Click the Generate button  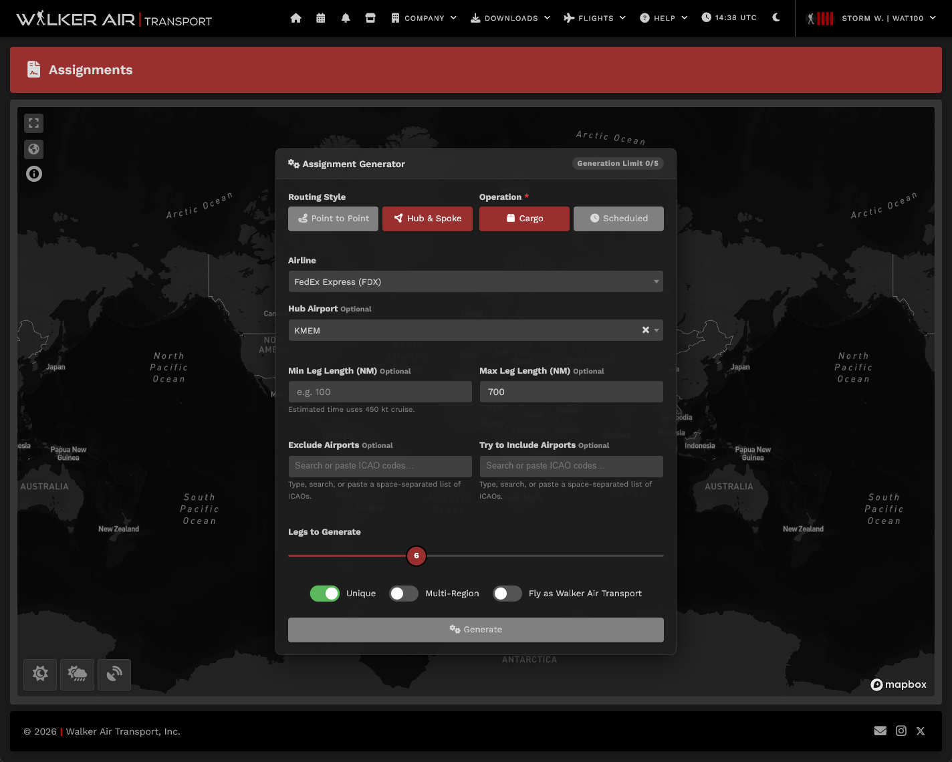[476, 630]
